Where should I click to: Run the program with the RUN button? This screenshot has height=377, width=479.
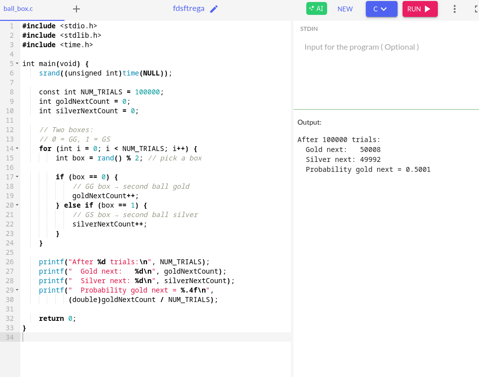(x=419, y=9)
